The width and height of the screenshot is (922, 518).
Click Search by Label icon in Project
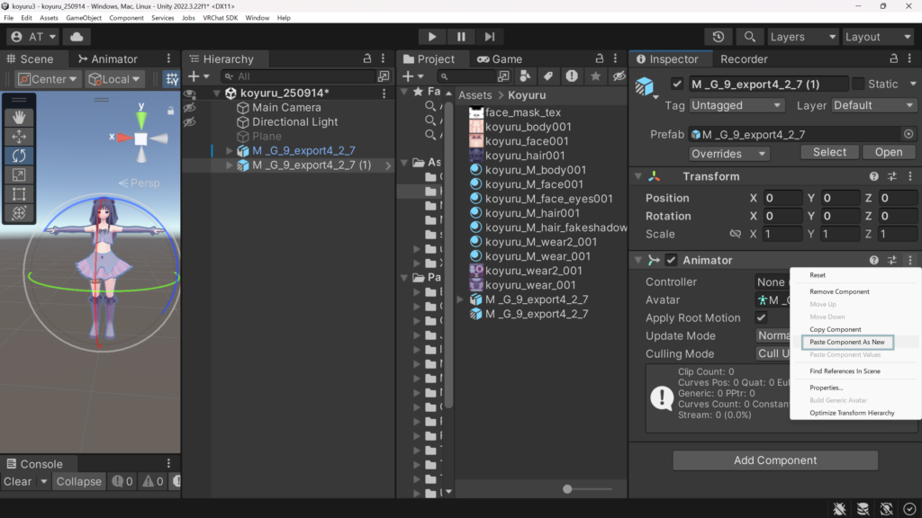[x=548, y=76]
